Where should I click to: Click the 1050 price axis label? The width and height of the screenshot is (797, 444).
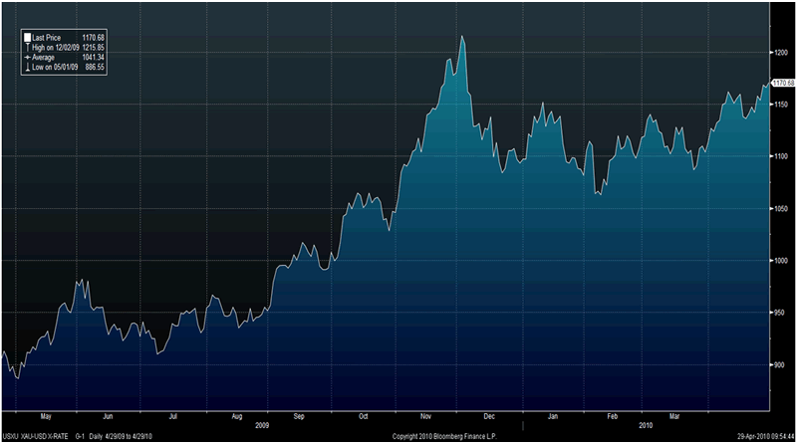point(781,209)
